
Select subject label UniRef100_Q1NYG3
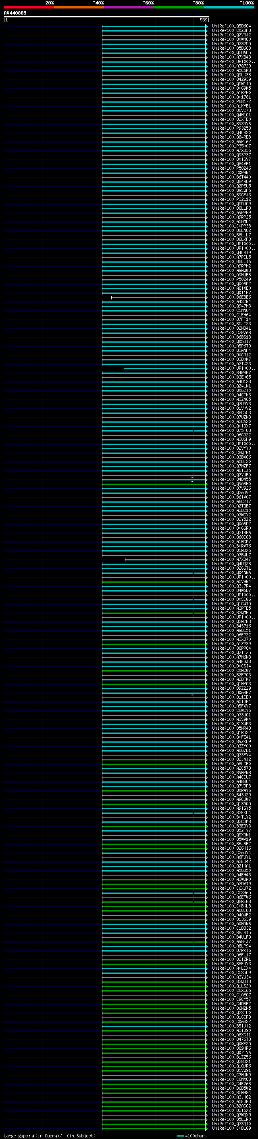(231, 684)
